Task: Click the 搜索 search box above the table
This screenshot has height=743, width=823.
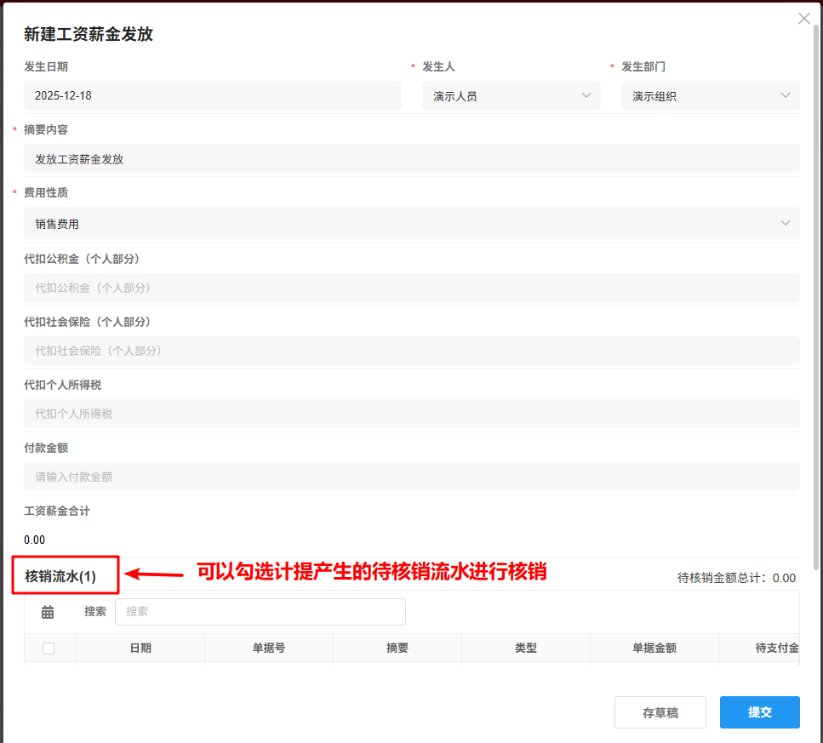Action: 260,611
